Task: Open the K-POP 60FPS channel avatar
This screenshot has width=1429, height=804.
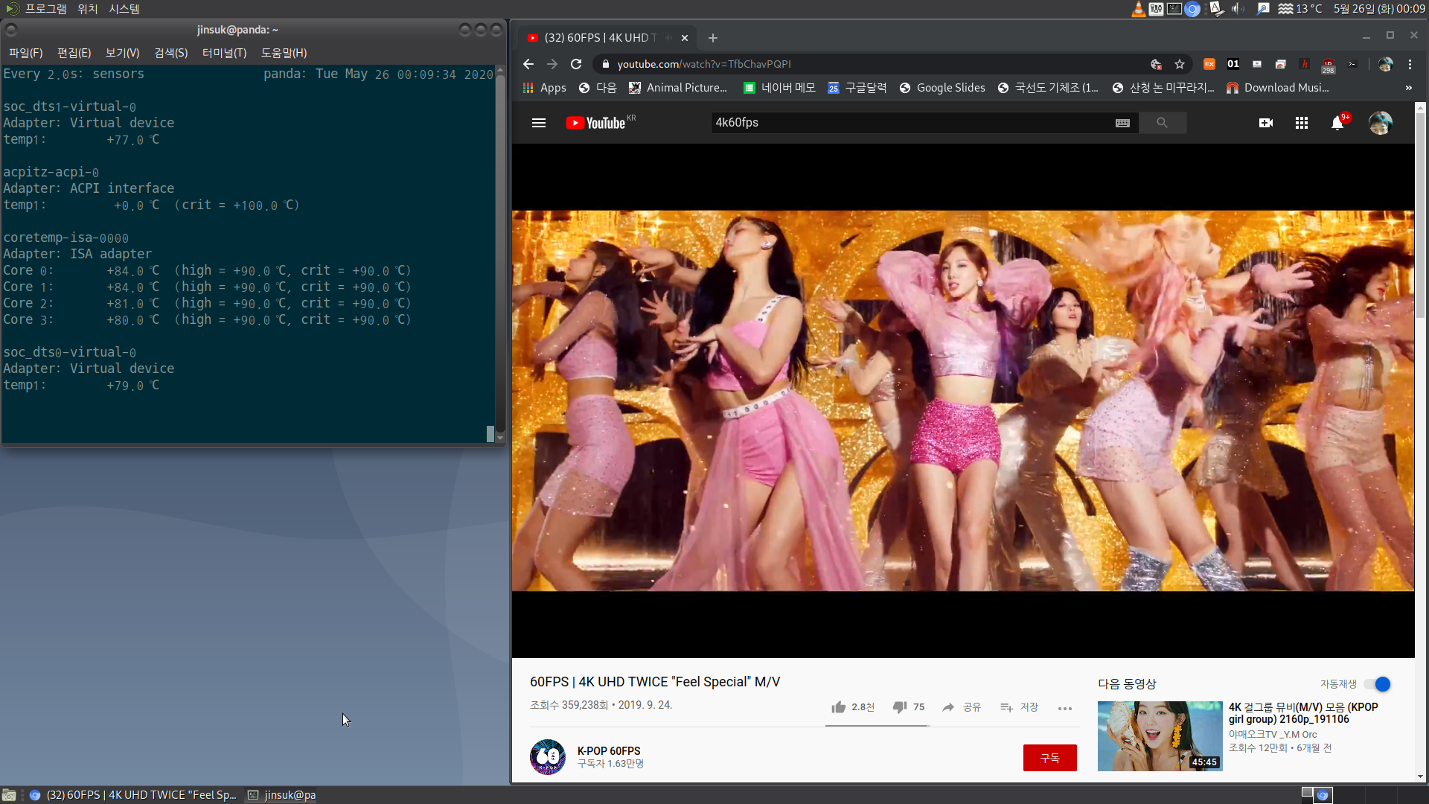Action: (548, 757)
